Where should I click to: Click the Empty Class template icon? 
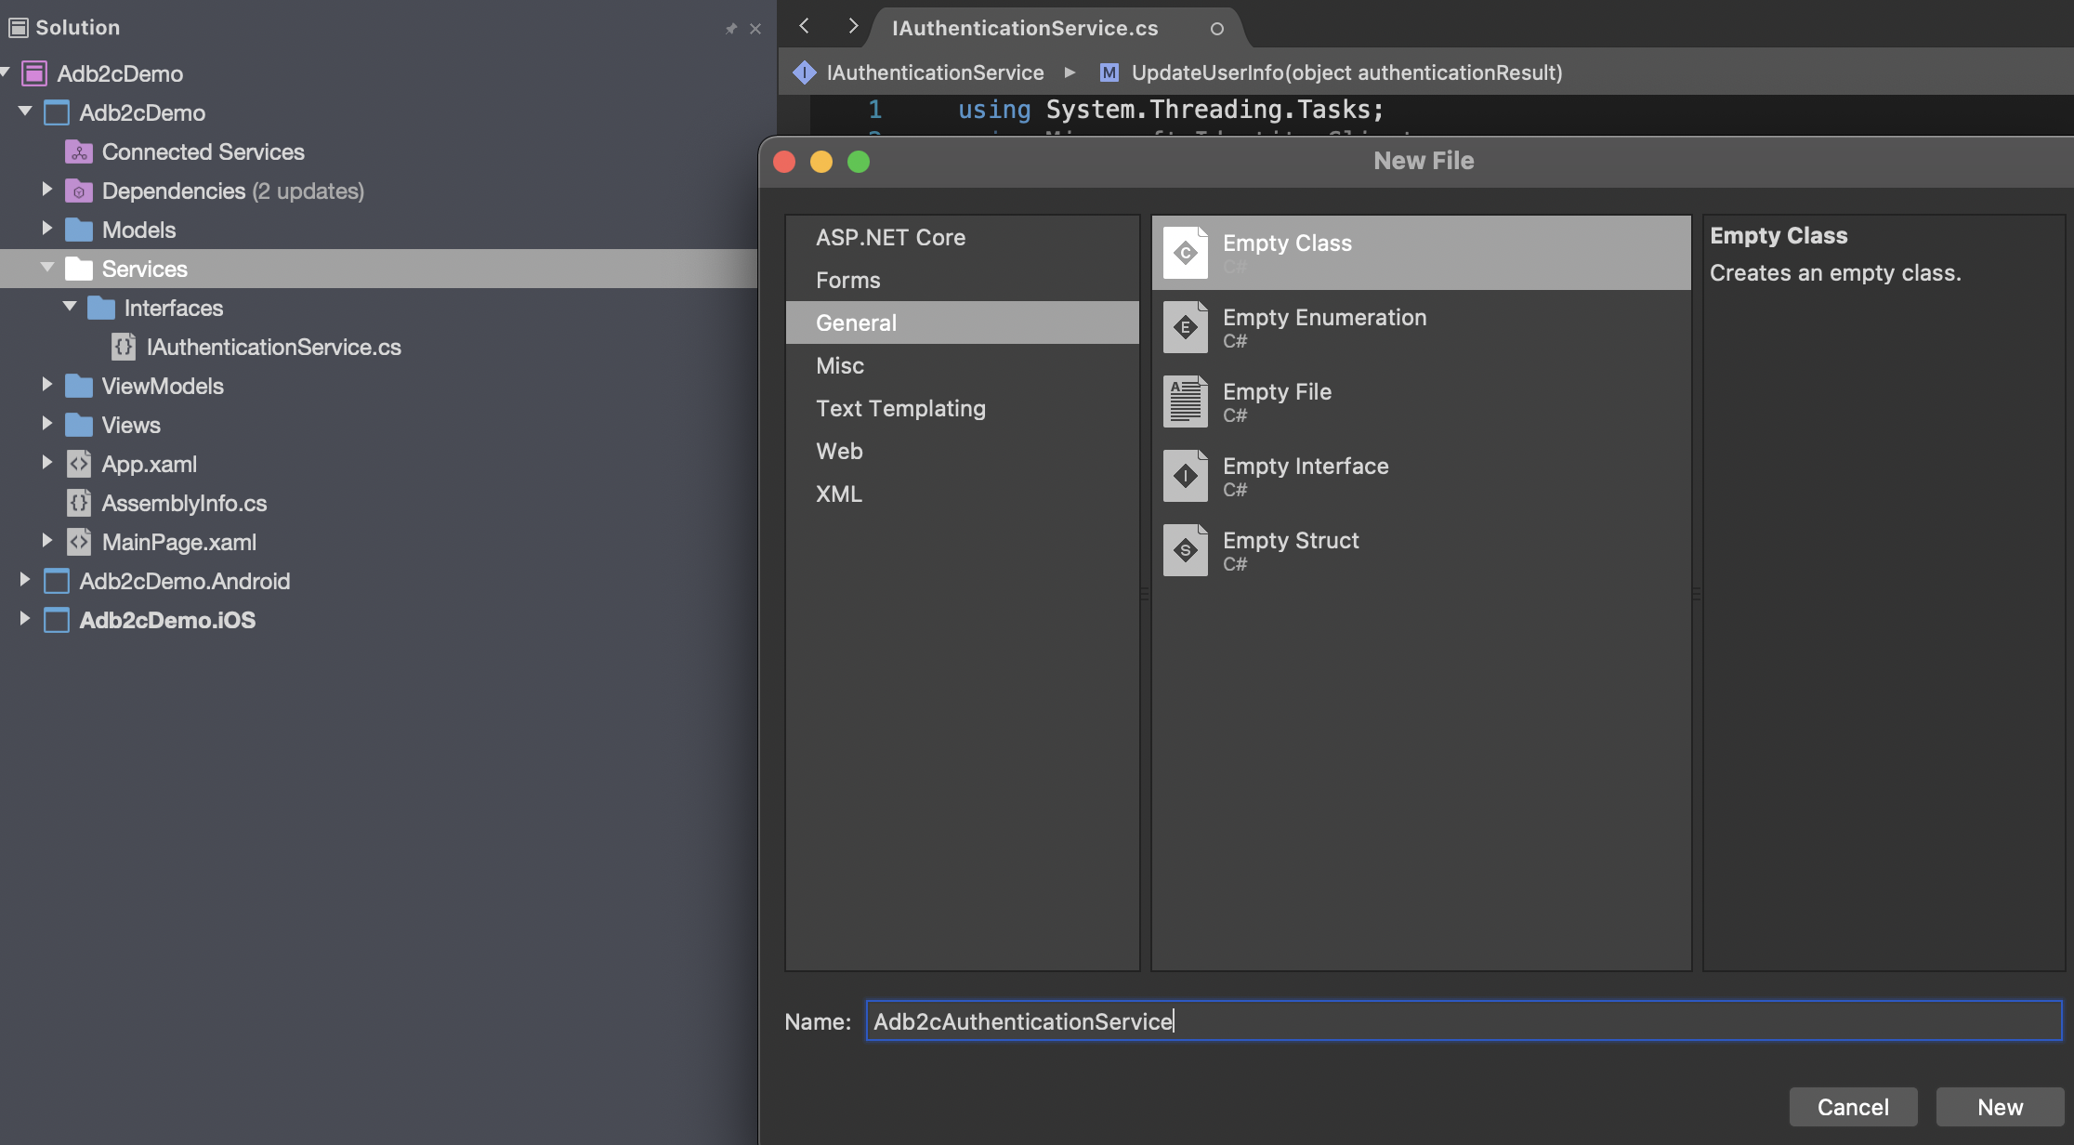pyautogui.click(x=1186, y=252)
